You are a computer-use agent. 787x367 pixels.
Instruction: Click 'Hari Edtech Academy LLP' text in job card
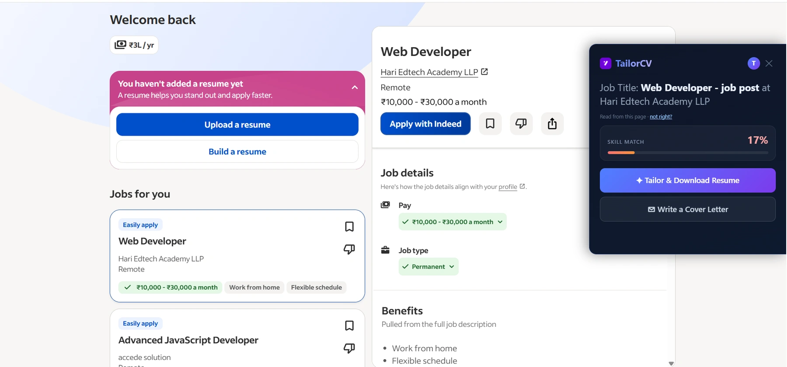tap(161, 259)
